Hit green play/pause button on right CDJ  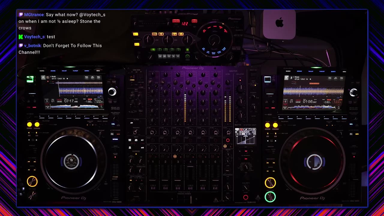pyautogui.click(x=270, y=197)
